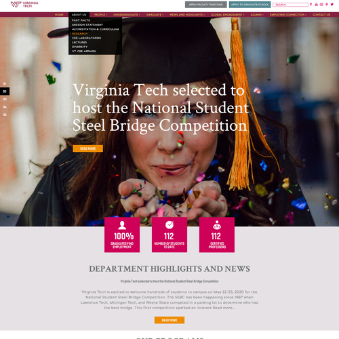Image resolution: width=339 pixels, height=339 pixels.
Task: Select slide 04 in the slider navigation
Action: tap(5, 107)
